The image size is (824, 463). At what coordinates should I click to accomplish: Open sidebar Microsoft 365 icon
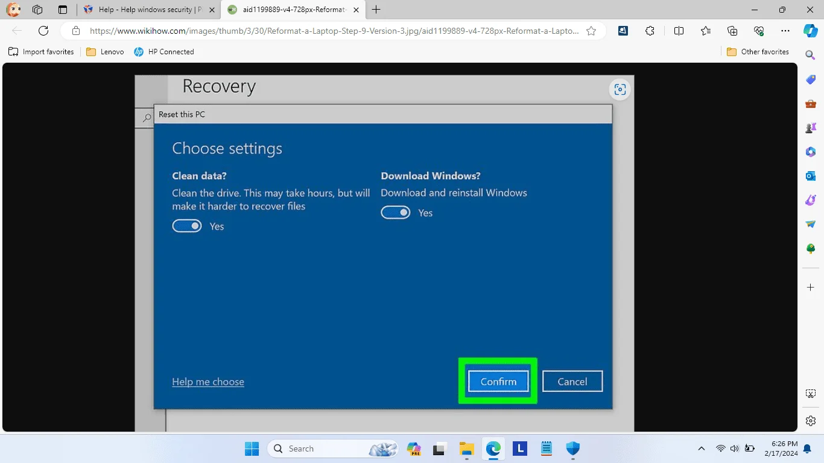811,152
